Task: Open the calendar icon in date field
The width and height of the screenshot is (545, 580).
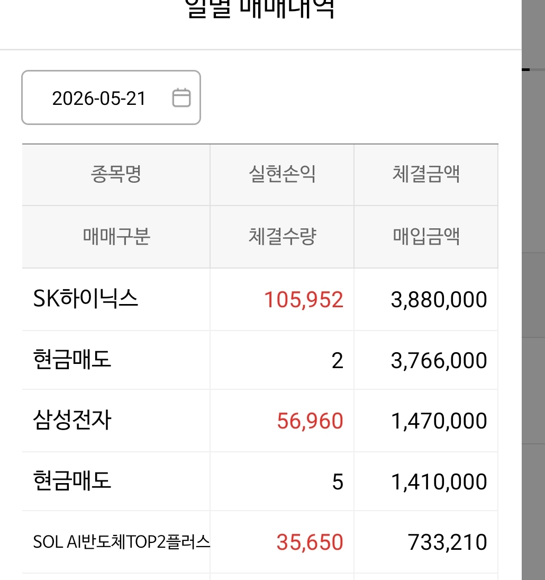Action: point(181,97)
